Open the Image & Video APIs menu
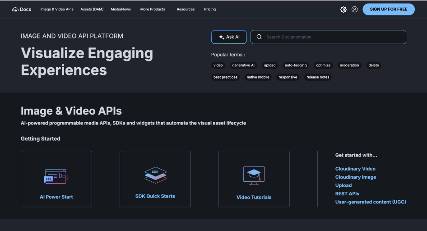The image size is (427, 231). [x=57, y=9]
